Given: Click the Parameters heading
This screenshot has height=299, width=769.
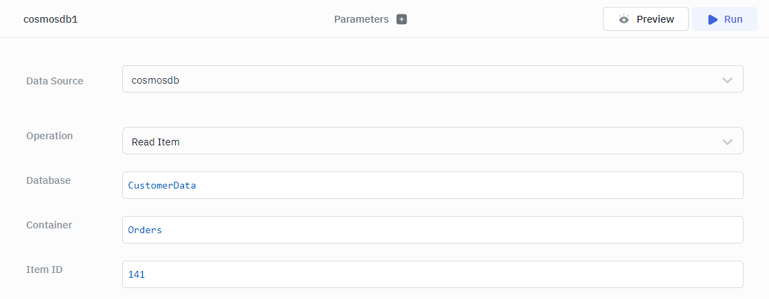Looking at the screenshot, I should click(361, 19).
